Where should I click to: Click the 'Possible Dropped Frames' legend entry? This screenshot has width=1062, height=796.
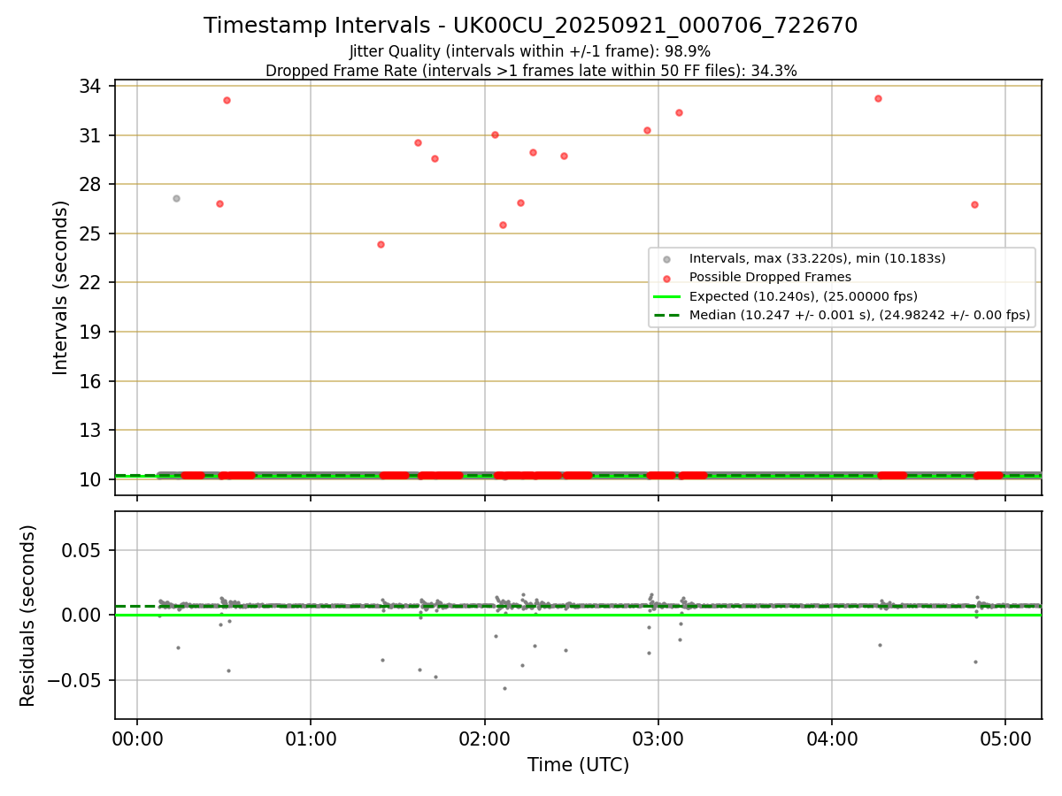pyautogui.click(x=770, y=277)
